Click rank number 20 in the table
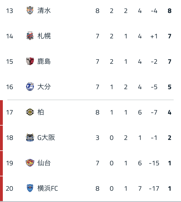Viewport: 181px width, 202px height. pyautogui.click(x=10, y=188)
